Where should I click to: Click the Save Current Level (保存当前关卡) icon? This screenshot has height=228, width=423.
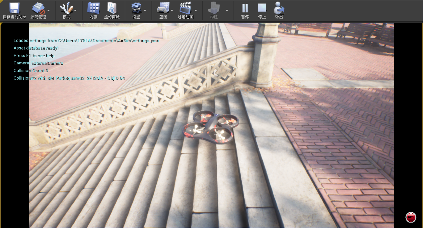coord(14,8)
